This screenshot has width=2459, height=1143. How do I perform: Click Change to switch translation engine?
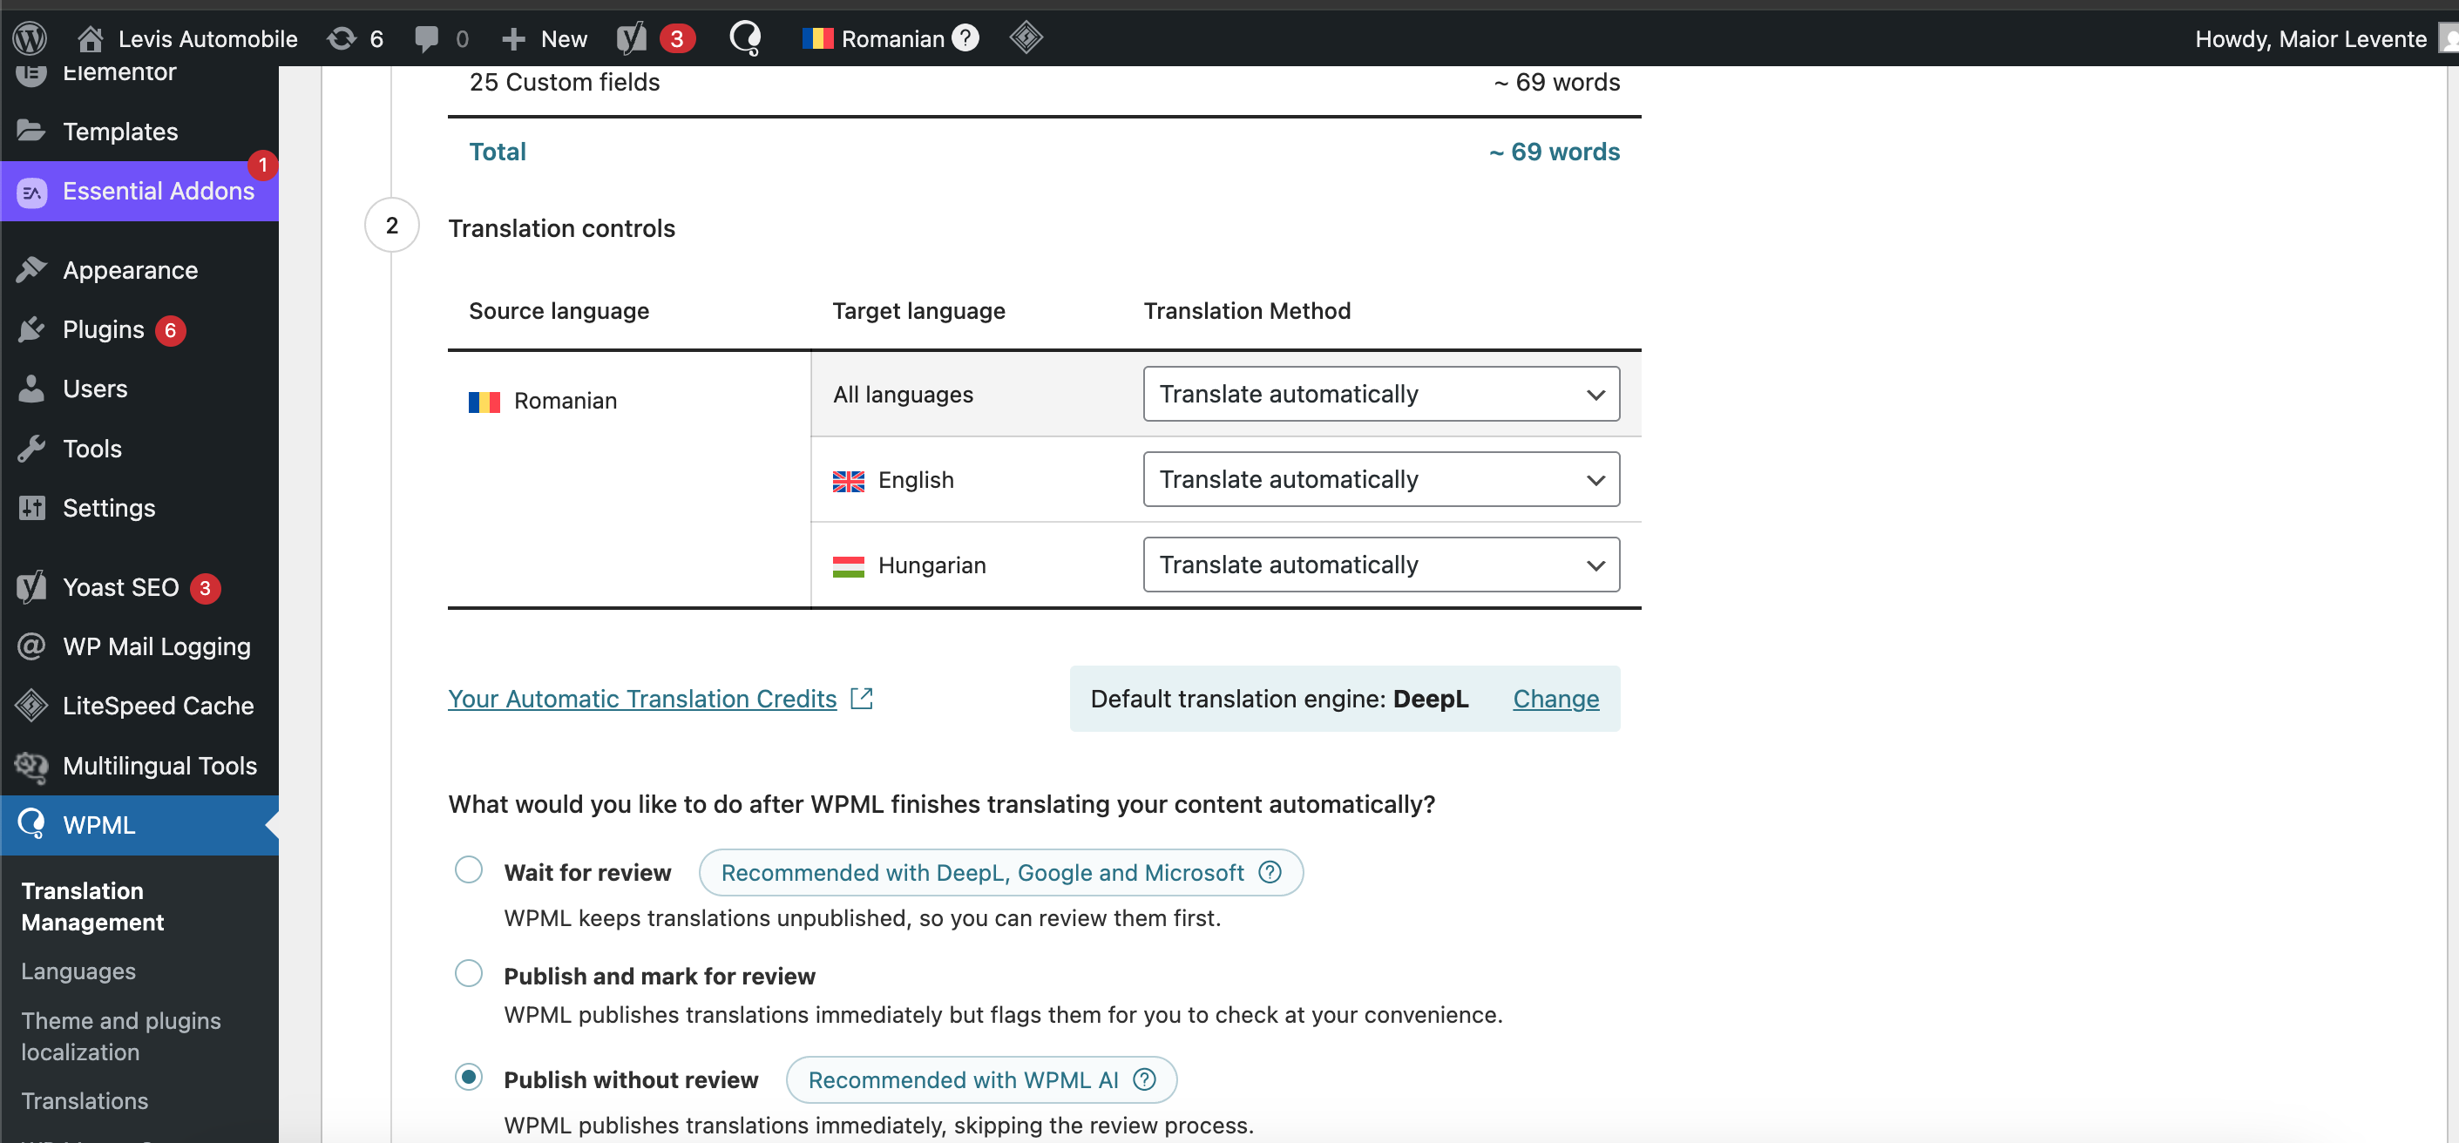point(1555,699)
